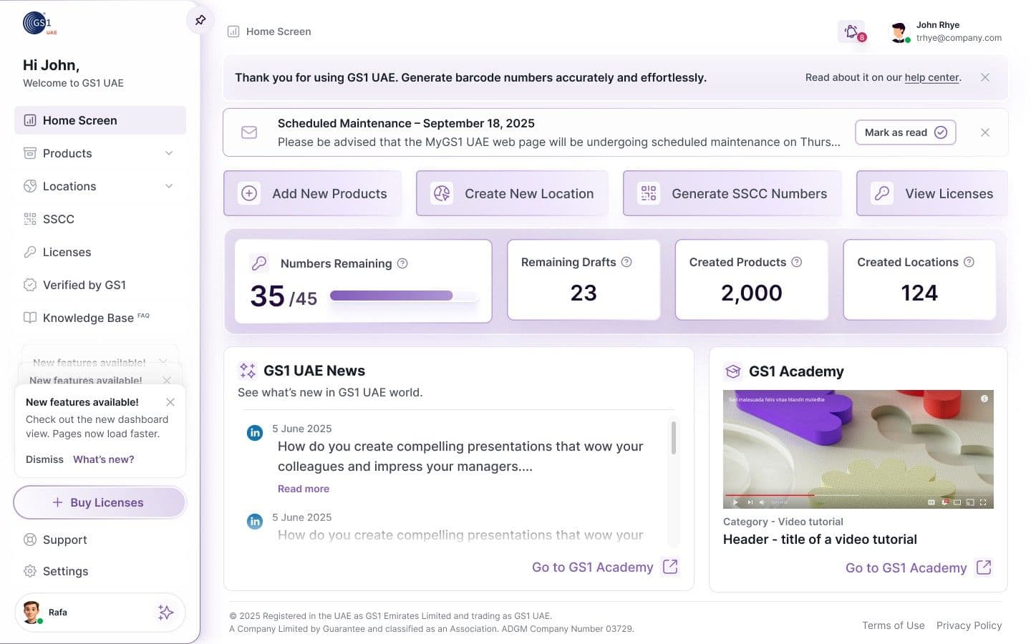Click the sparkle icon in Rafa assistant bar
Image resolution: width=1031 pixels, height=644 pixels.
point(165,612)
